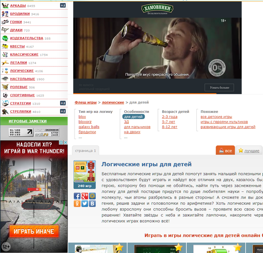Open the green chalkboard game thumbnail
This screenshot has width=263, height=253.
point(157,248)
